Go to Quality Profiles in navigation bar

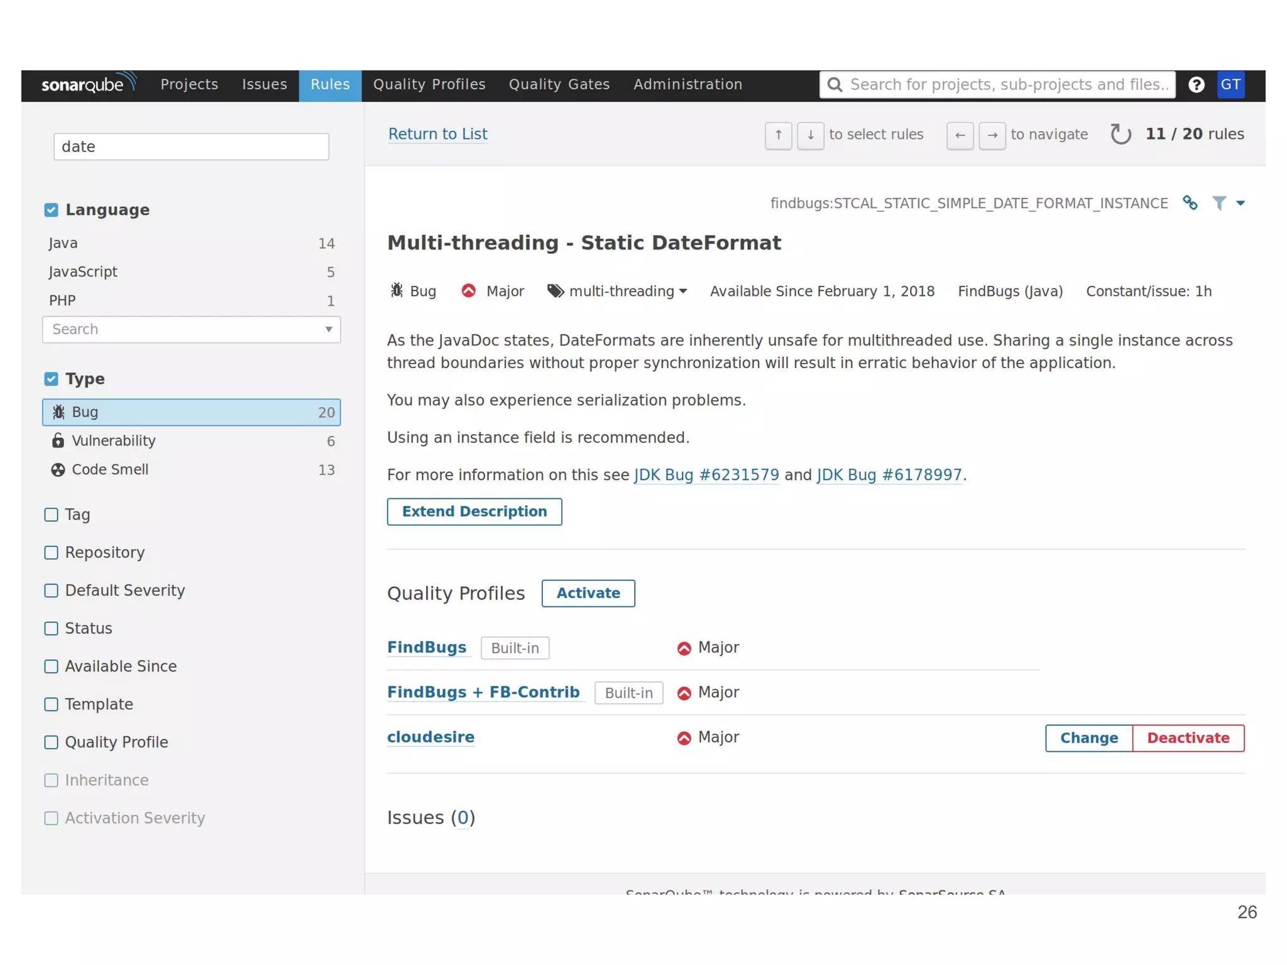pyautogui.click(x=429, y=85)
